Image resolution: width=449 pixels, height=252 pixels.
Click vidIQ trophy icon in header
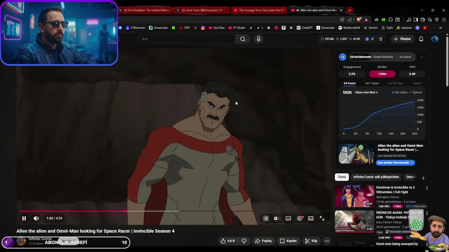[381, 39]
